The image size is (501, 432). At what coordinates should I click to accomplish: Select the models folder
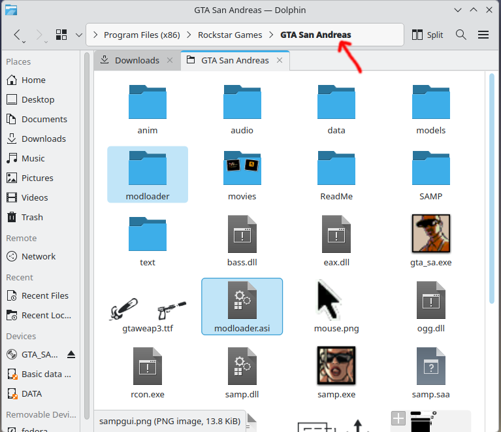click(x=430, y=109)
